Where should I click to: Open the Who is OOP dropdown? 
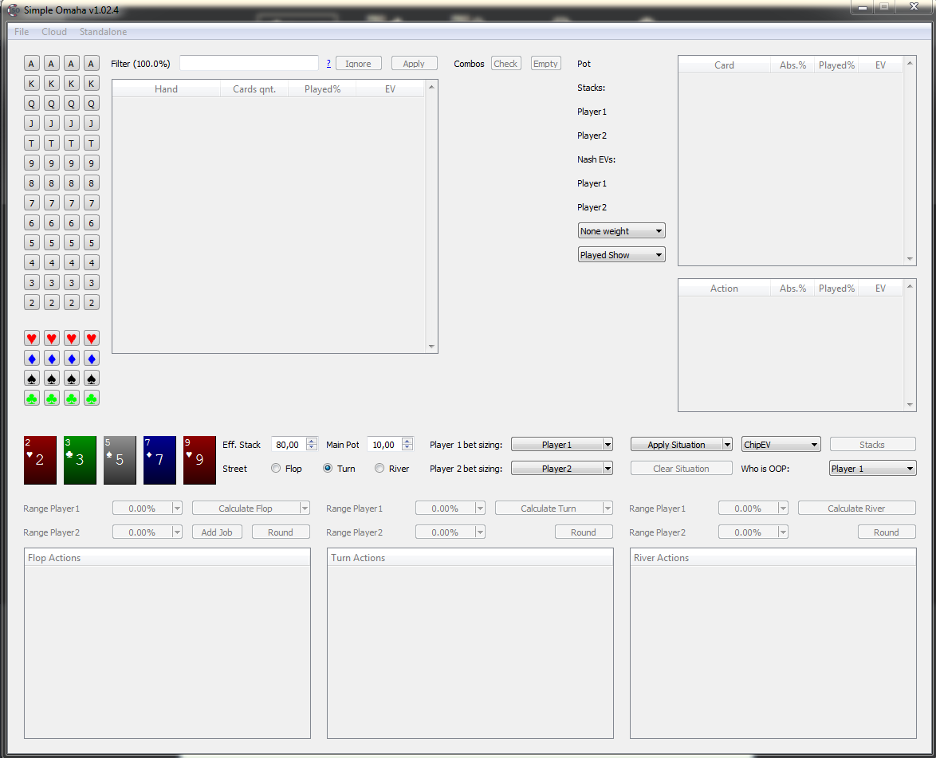pos(873,469)
